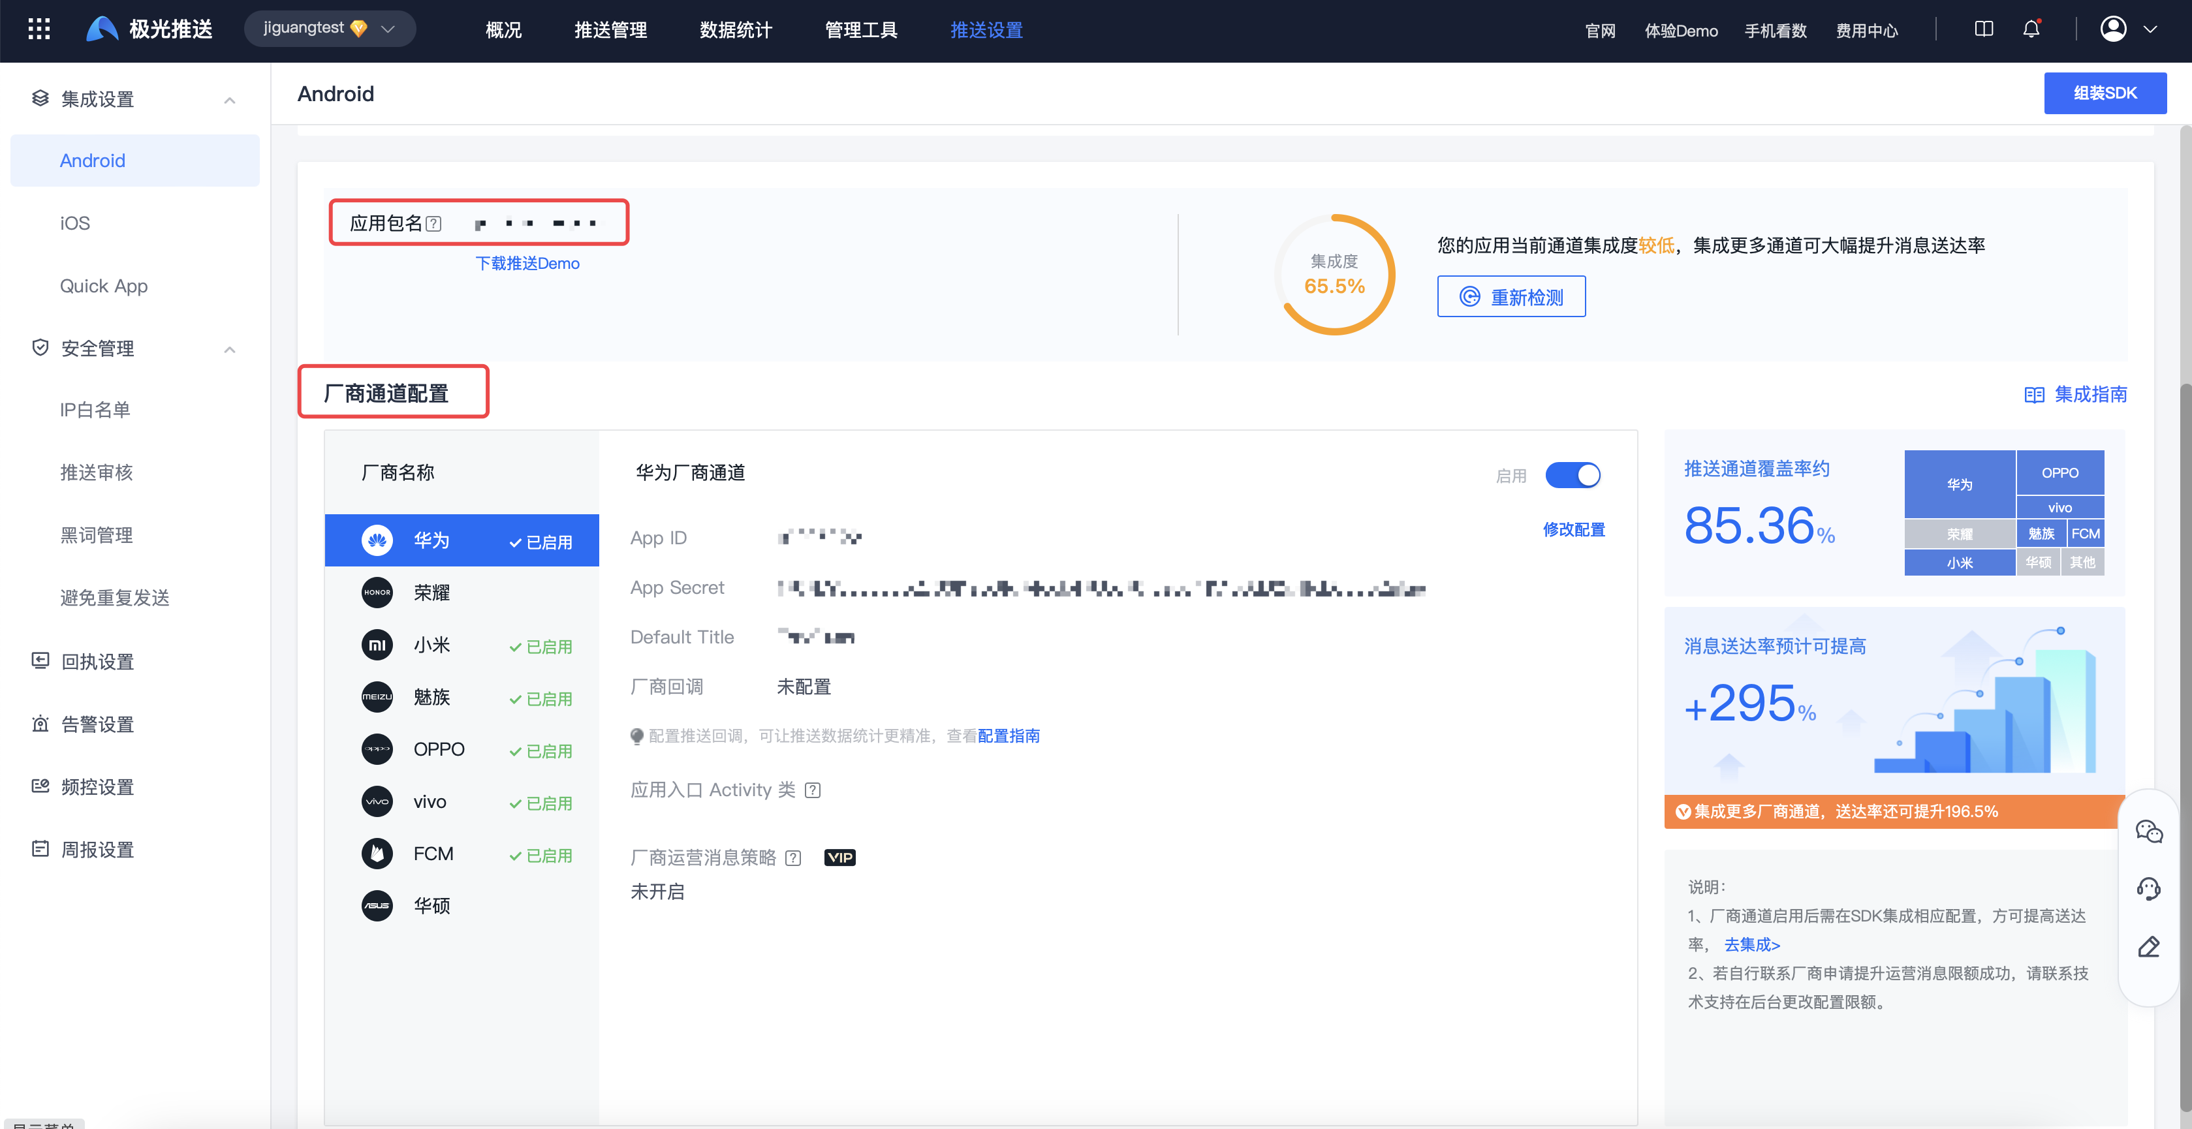This screenshot has width=2192, height=1129.
Task: Click the 荣耀 coverage treemap block
Action: click(x=1959, y=533)
